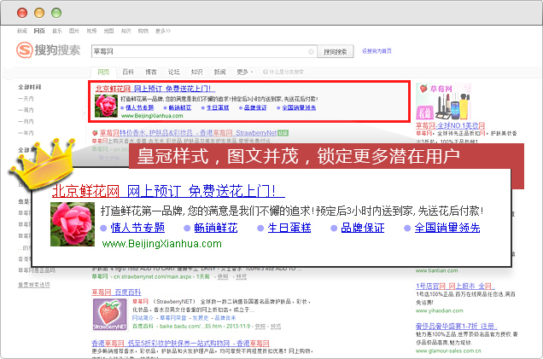Viewport: 543px width, 359px height.
Task: Open the 草莓网特价香水 StrawberryNet result title
Action: click(x=188, y=133)
